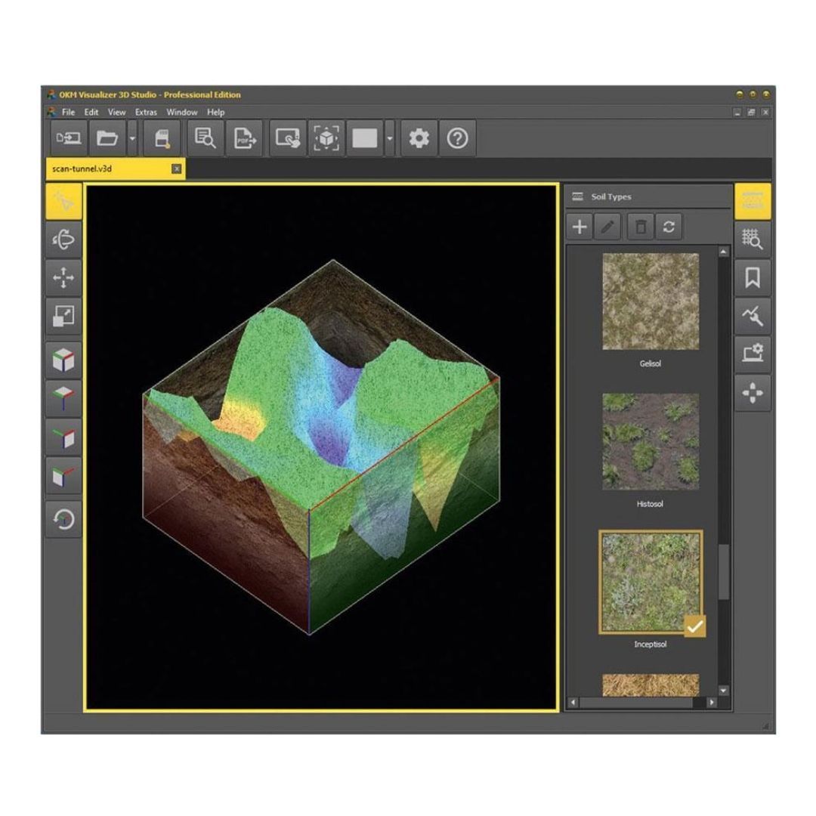Image resolution: width=816 pixels, height=816 pixels.
Task: Save the scan with the SD card icon
Action: click(x=162, y=138)
